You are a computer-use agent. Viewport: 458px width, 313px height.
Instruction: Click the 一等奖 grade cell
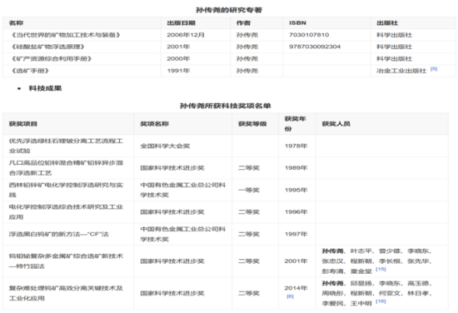249,190
